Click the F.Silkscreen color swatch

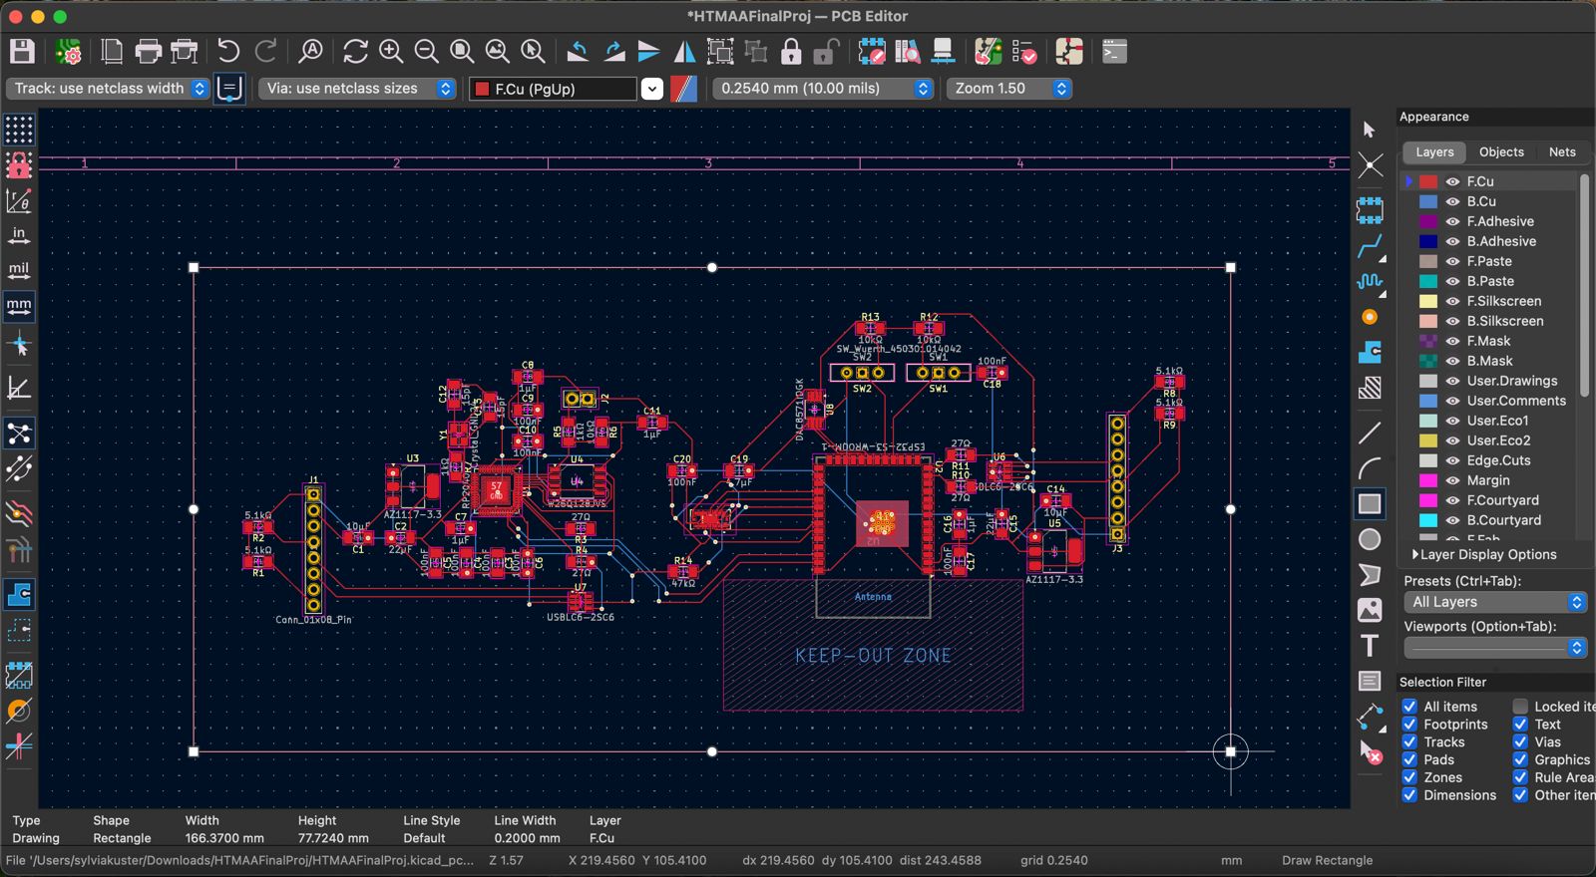[1428, 301]
